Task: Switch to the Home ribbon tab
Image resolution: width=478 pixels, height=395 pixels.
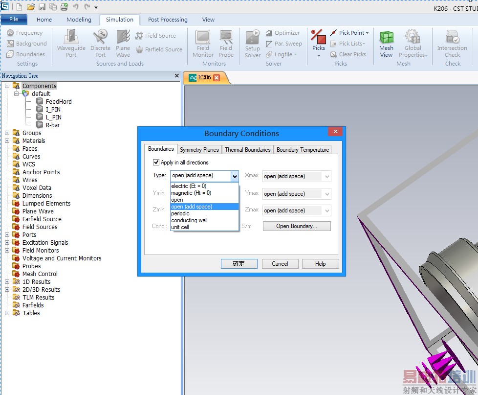Action: tap(44, 20)
